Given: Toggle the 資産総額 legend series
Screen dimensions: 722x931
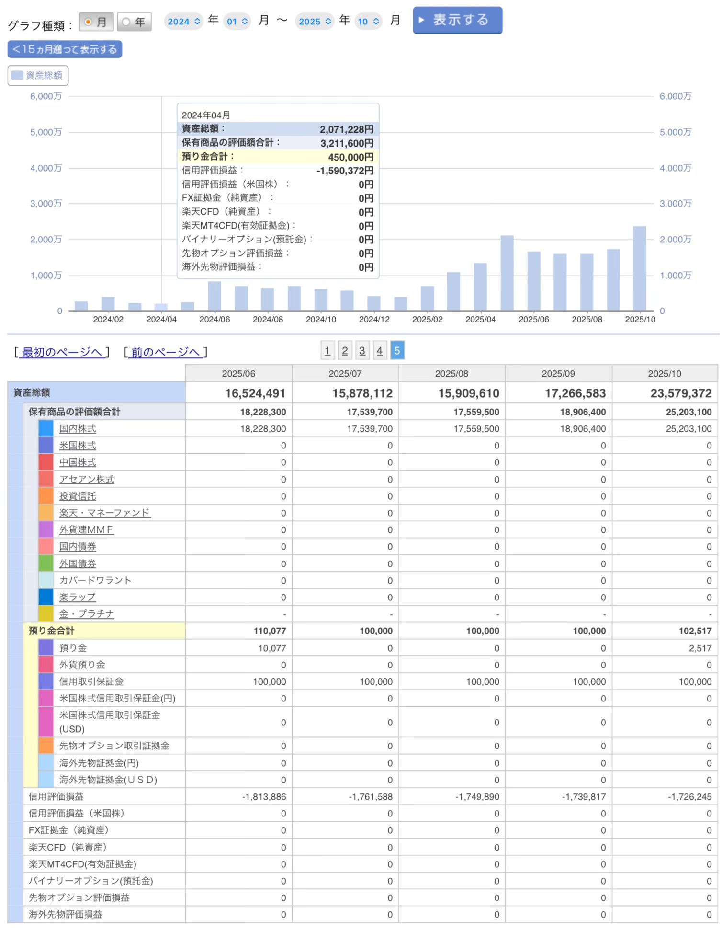Looking at the screenshot, I should (38, 76).
